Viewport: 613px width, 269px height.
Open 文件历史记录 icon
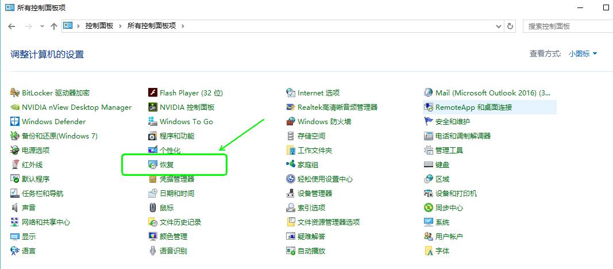tap(153, 222)
